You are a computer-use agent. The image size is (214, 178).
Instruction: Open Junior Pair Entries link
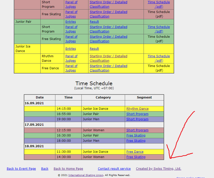point(70,22)
